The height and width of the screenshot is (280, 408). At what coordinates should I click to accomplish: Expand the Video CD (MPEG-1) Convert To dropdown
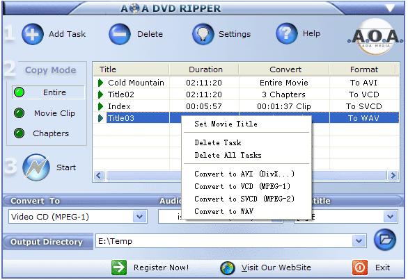click(140, 216)
